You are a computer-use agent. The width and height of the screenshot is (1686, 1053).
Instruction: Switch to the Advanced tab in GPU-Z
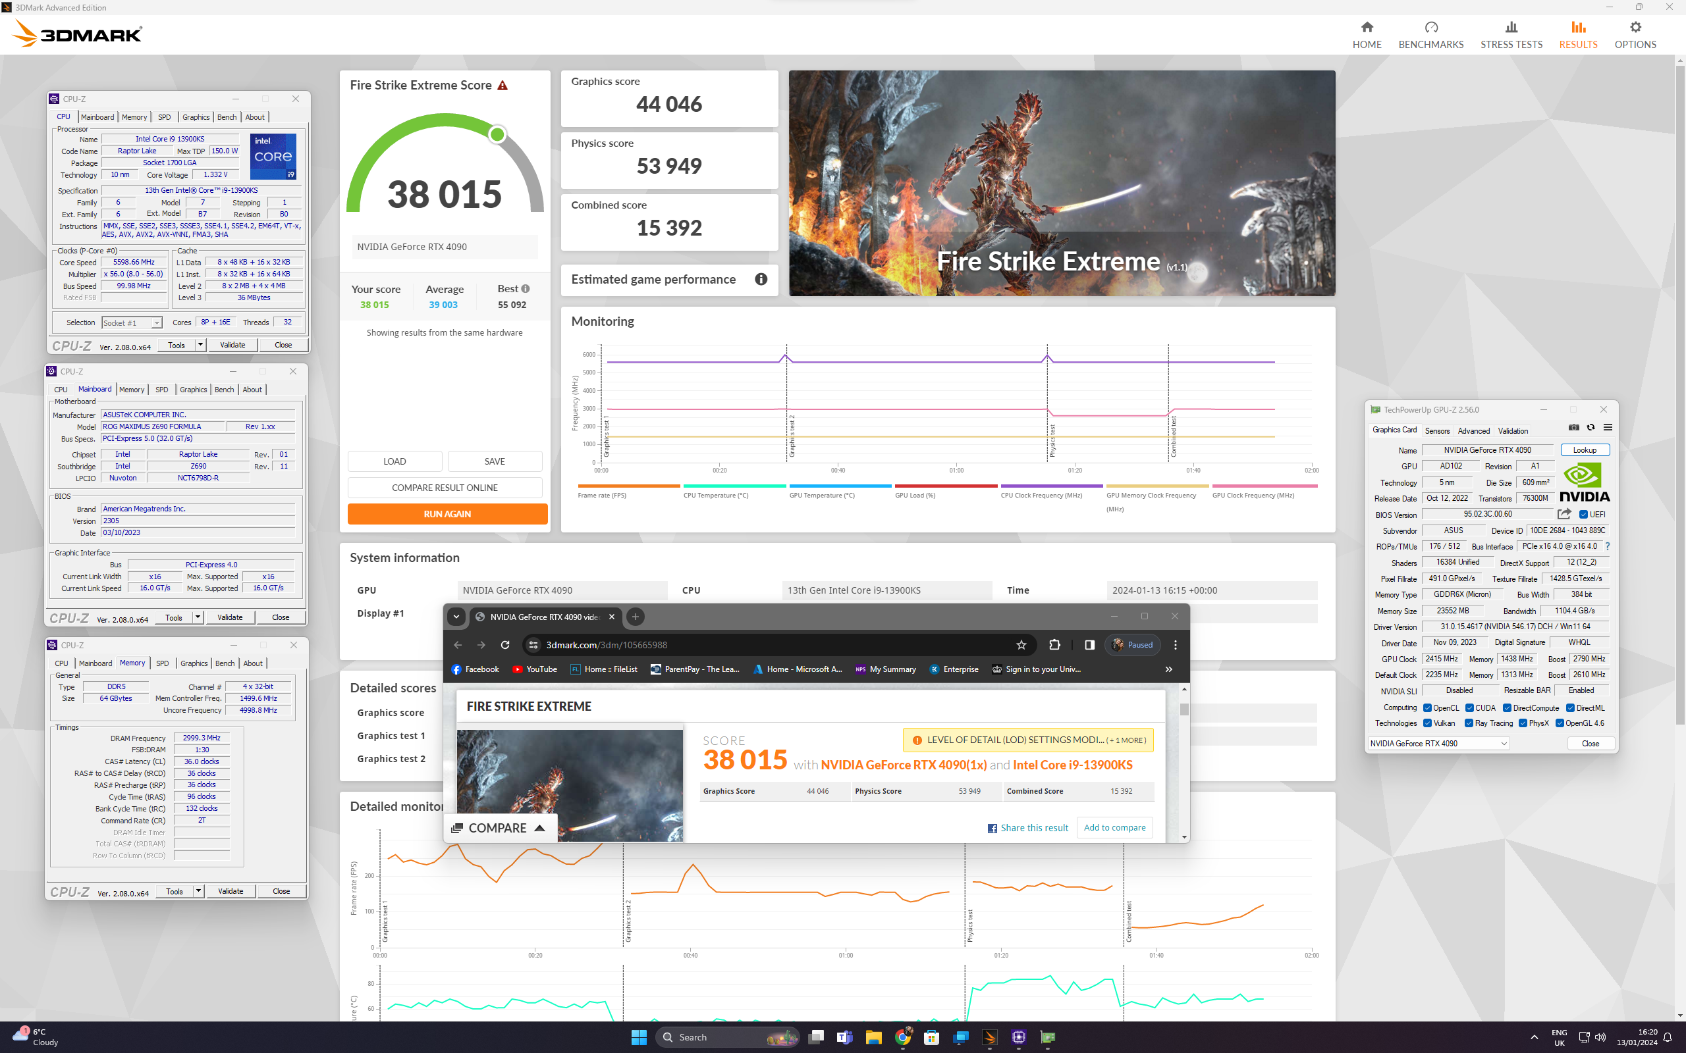1473,431
